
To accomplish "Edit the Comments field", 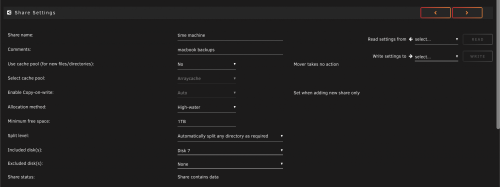I will pyautogui.click(x=230, y=50).
